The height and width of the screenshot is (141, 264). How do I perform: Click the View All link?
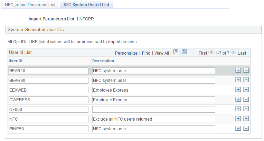pos(161,53)
